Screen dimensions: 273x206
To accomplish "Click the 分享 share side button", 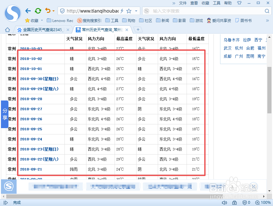I will click(5, 114).
